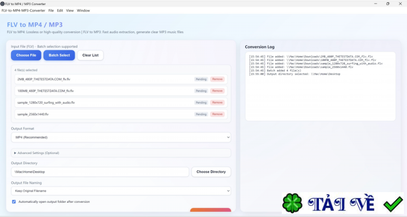The width and height of the screenshot is (407, 217).
Task: Select file name sample_2560x1440.flv
Action: point(33,114)
